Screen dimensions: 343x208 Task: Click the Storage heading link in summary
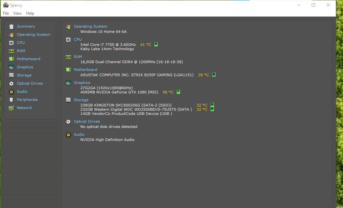pyautogui.click(x=81, y=100)
